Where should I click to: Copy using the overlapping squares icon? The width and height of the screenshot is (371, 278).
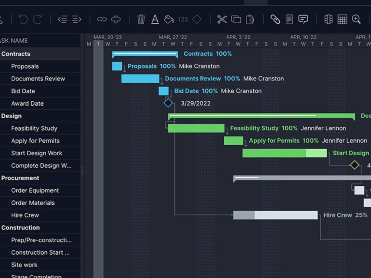[236, 19]
